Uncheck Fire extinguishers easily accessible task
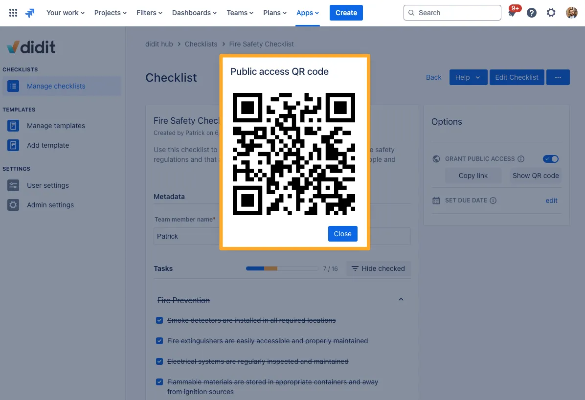The height and width of the screenshot is (400, 585). coord(159,341)
